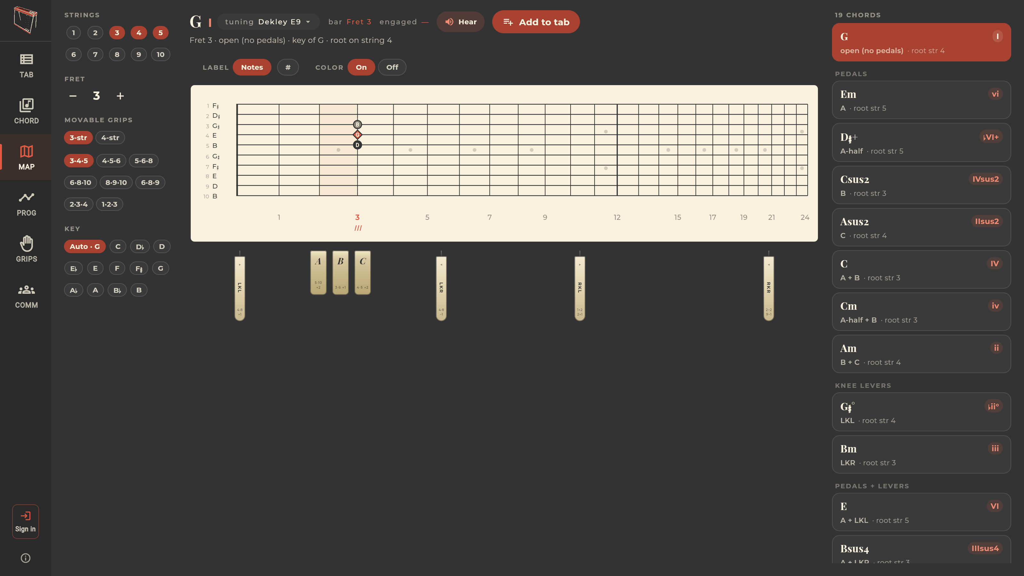Select the Cm chord card
The width and height of the screenshot is (1024, 576).
(922, 312)
